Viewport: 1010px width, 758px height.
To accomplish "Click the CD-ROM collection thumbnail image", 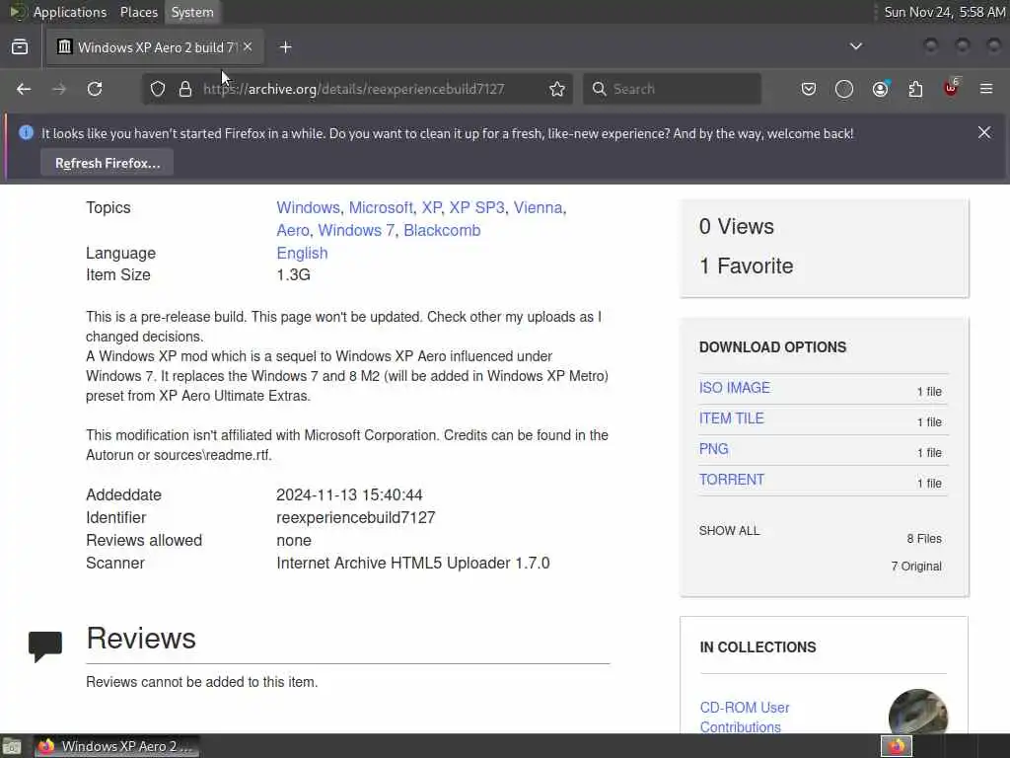I will click(918, 711).
